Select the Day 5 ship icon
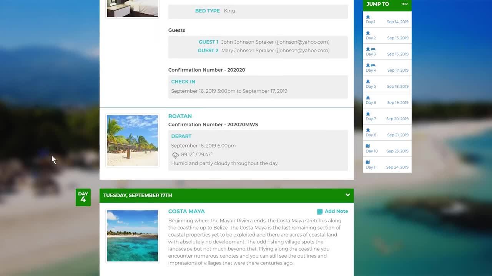 368,81
